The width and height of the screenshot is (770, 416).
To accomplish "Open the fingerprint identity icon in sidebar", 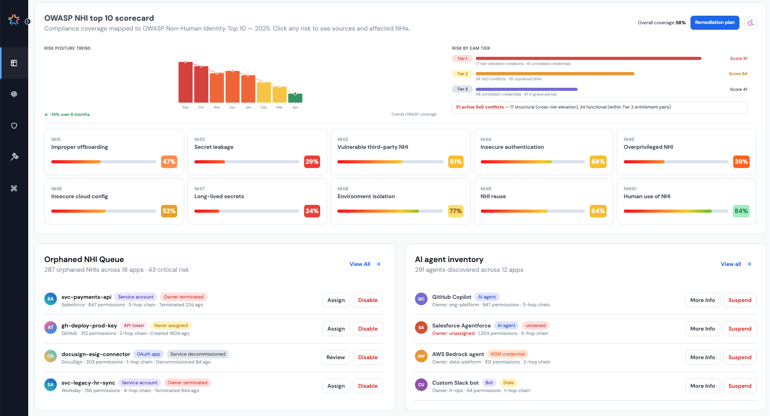I will [x=14, y=94].
